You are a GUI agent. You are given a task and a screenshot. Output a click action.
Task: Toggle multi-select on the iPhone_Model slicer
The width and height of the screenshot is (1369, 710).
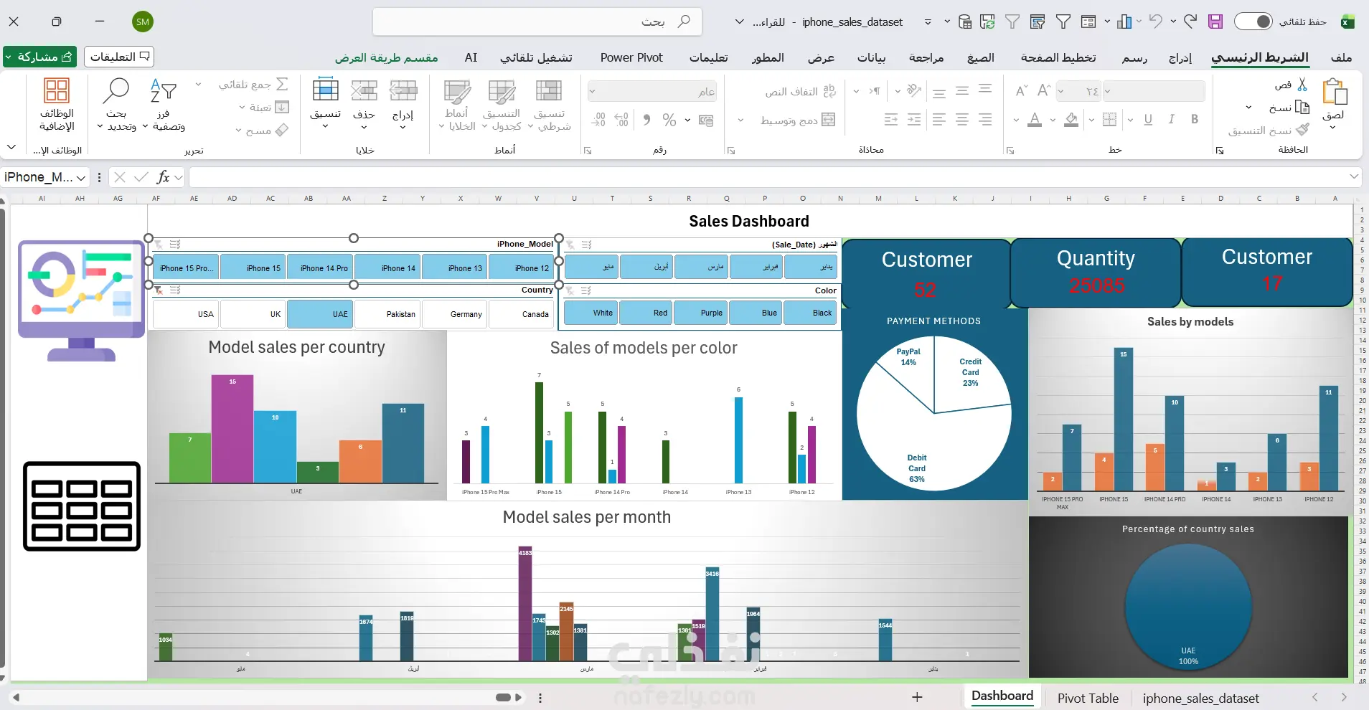click(175, 245)
